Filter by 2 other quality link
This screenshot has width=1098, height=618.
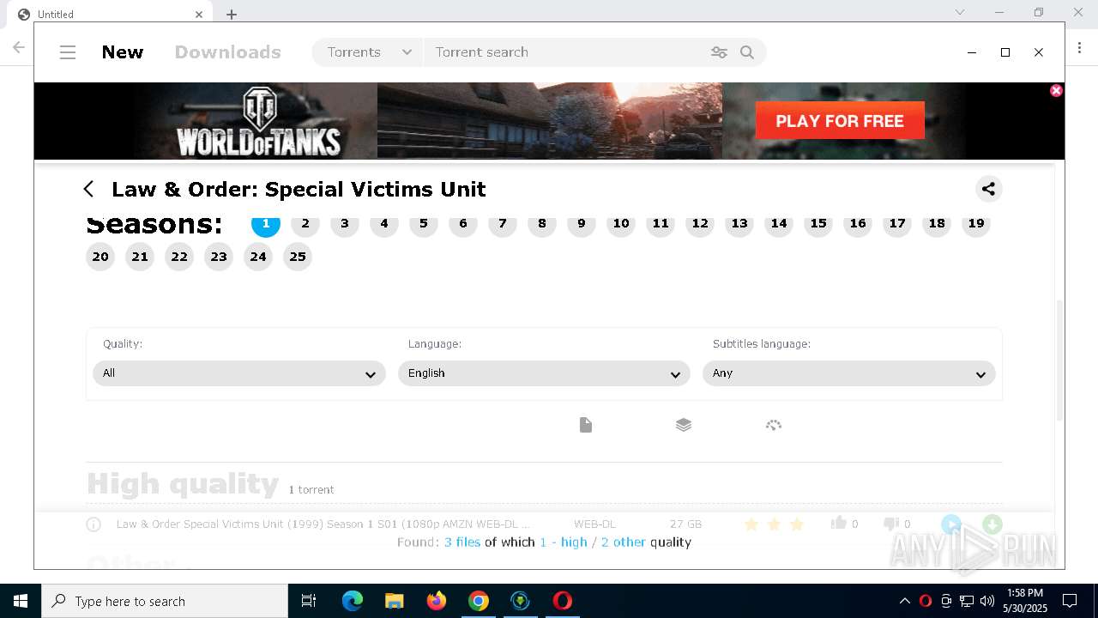pos(624,542)
